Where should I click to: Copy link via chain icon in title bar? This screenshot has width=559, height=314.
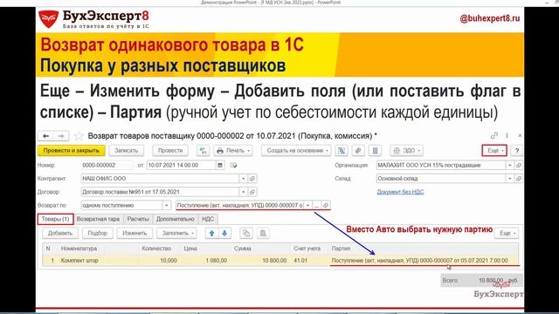pos(494,136)
